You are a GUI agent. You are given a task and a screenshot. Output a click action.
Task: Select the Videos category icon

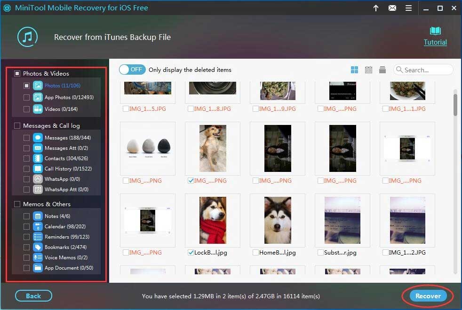click(38, 109)
